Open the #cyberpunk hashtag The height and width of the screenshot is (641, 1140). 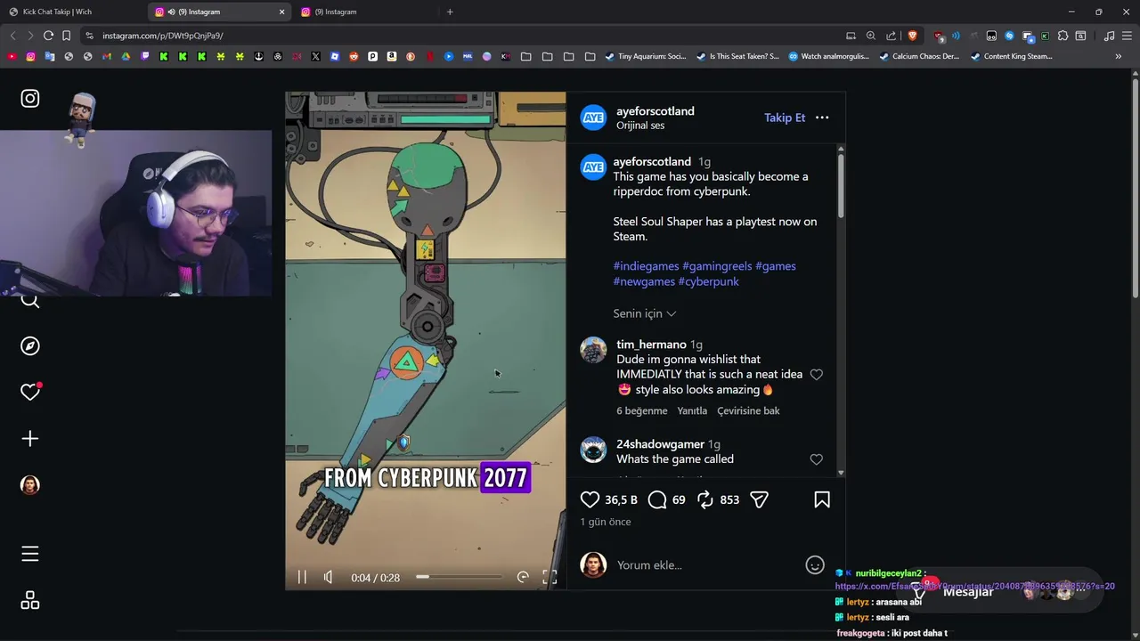pos(709,281)
